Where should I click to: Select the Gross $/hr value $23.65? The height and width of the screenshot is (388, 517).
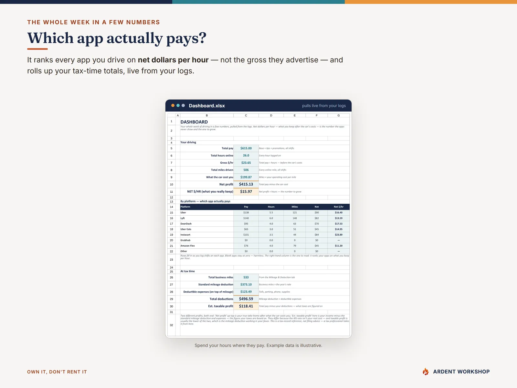(x=246, y=163)
